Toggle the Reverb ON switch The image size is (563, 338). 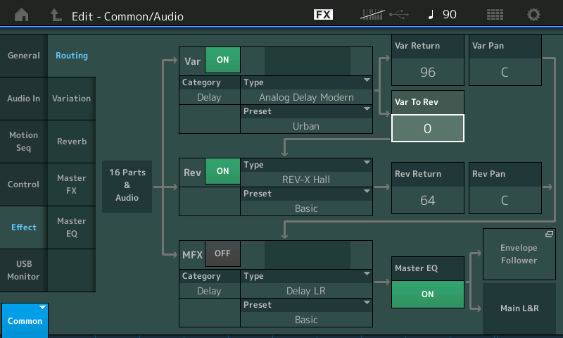pos(222,171)
